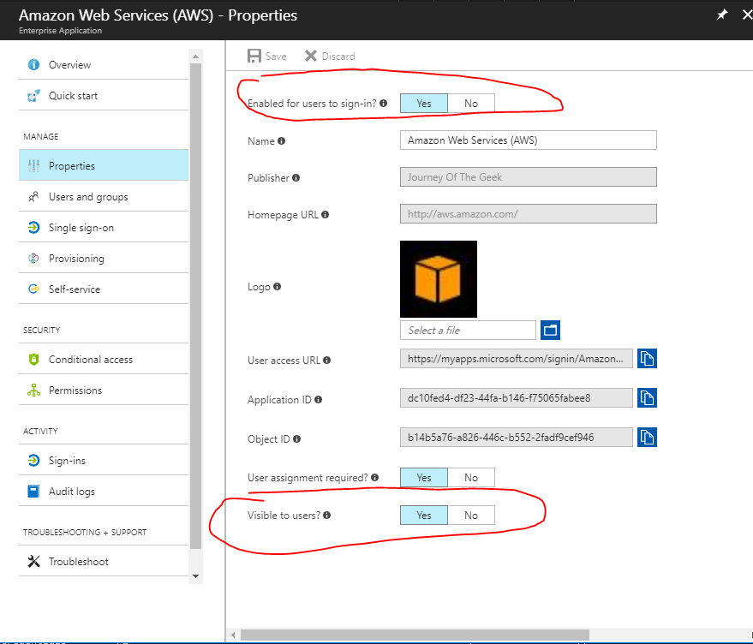Copy the Application ID value

tap(647, 397)
